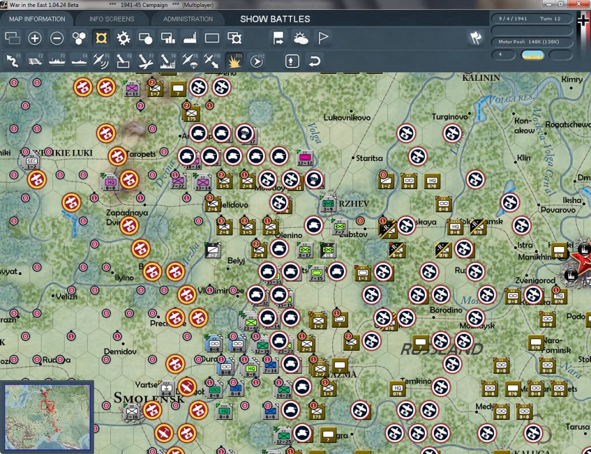The width and height of the screenshot is (591, 454).
Task: Open the ADMINISTRATION tab
Action: 188,19
